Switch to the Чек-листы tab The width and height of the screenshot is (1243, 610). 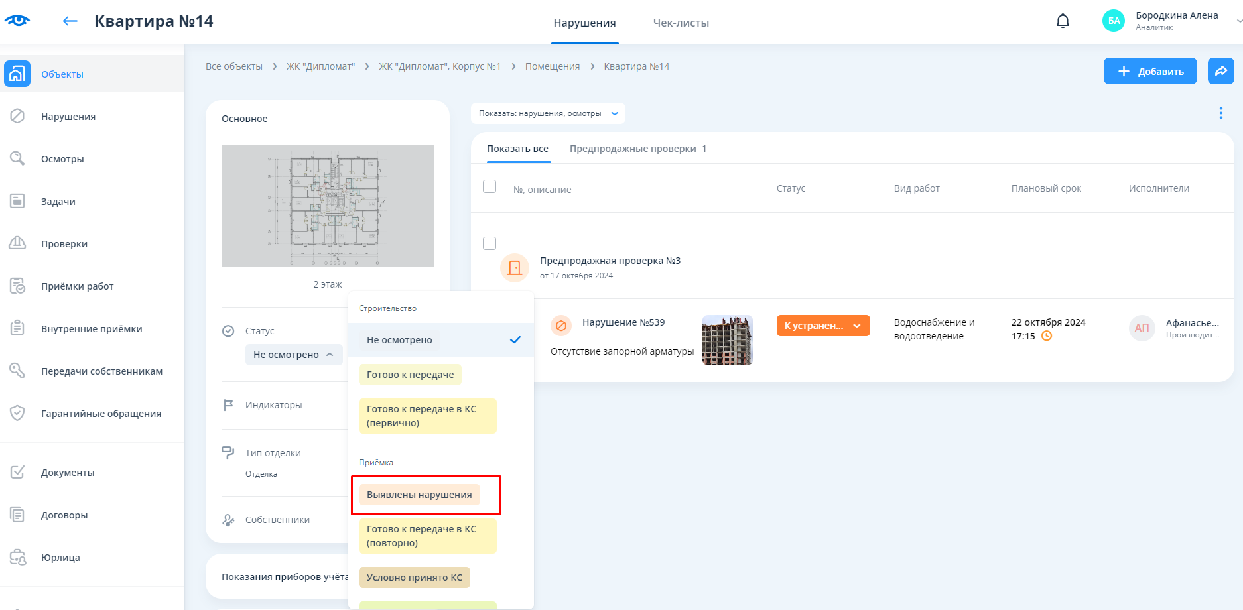(x=681, y=23)
